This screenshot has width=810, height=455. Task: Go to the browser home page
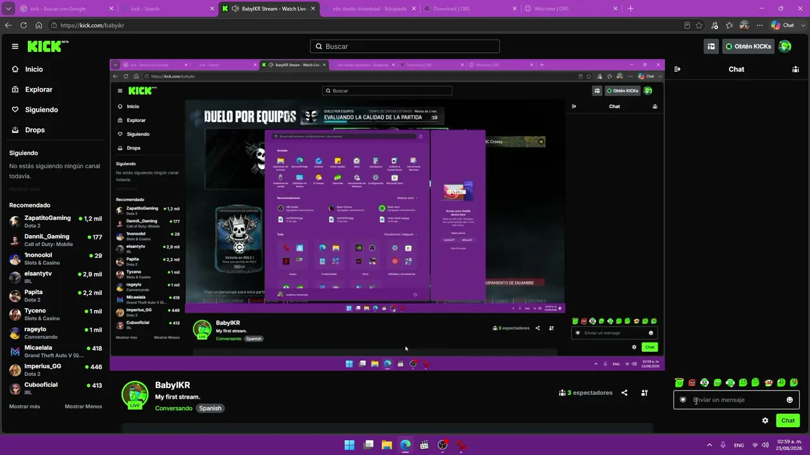tap(39, 25)
